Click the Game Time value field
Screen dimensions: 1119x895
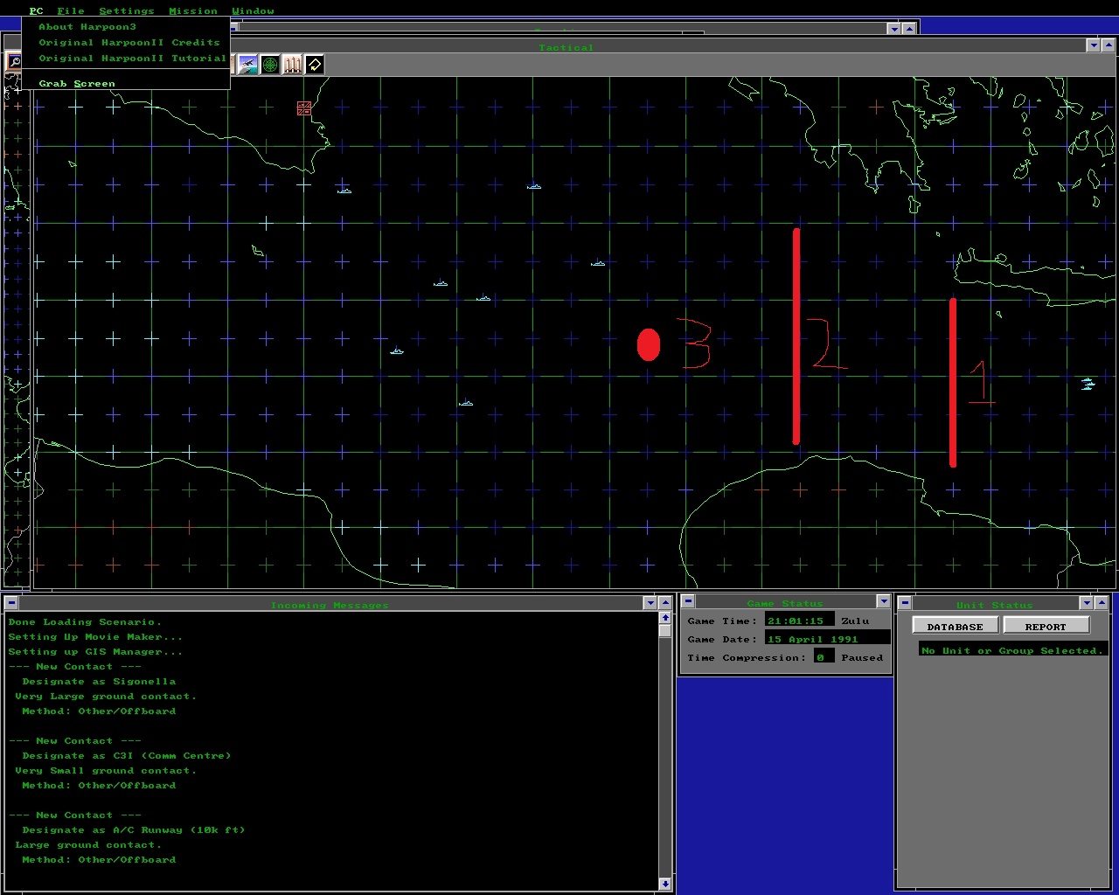tap(799, 621)
